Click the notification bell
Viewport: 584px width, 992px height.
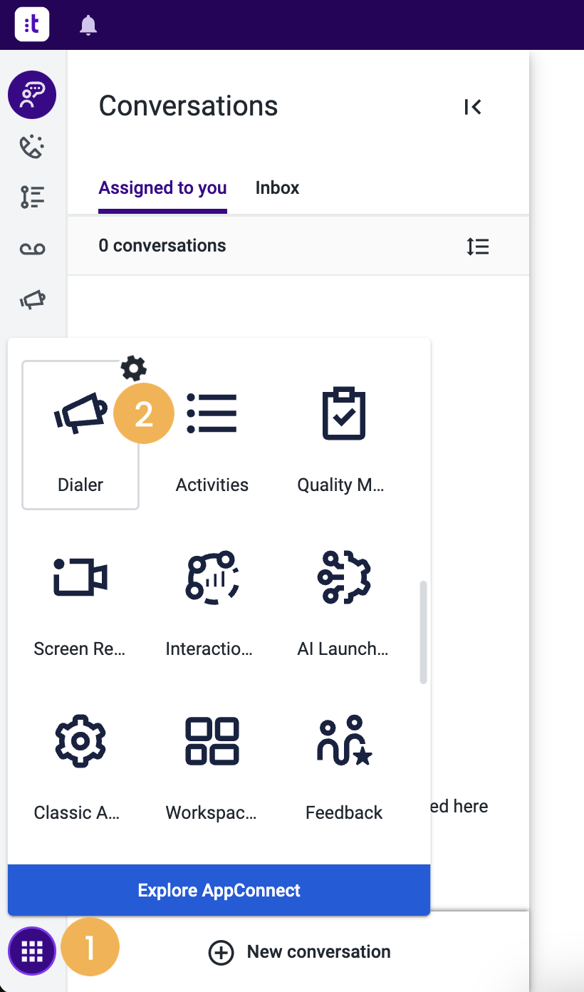coord(88,24)
